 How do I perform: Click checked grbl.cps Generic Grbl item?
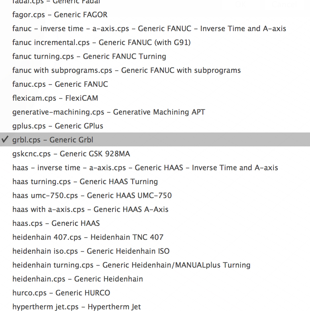pos(53,140)
